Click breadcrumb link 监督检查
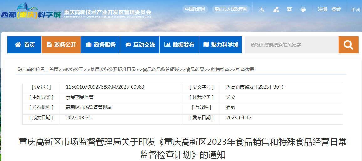This screenshot has width=362, height=161. click(220, 70)
